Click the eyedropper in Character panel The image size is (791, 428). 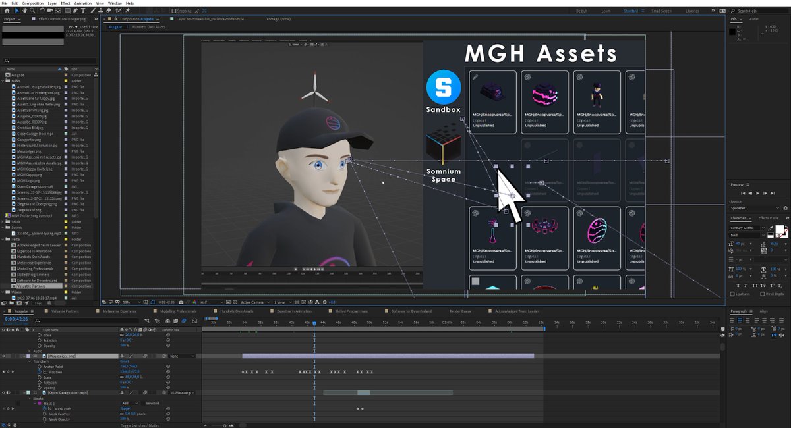(x=771, y=228)
